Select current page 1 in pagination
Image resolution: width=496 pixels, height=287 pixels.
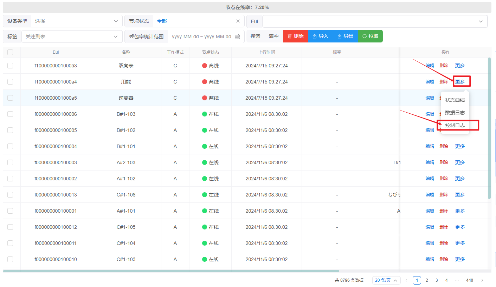click(417, 280)
